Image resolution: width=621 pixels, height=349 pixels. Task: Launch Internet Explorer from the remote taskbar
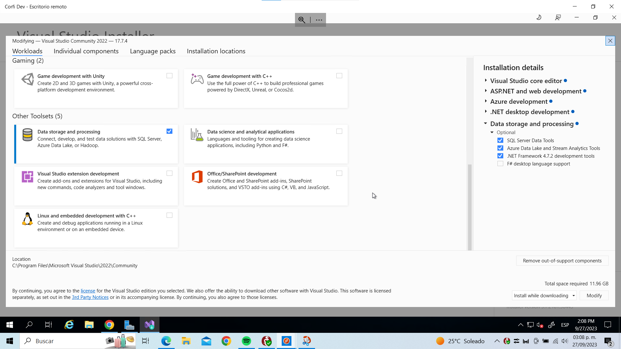69,325
